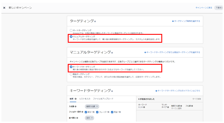Switch to ファイルをアップロード tab
Image resolution: width=224 pixels, height=123 pixels.
click(103, 99)
